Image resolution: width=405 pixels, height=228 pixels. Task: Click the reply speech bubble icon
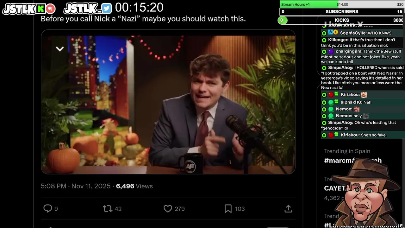(47, 208)
